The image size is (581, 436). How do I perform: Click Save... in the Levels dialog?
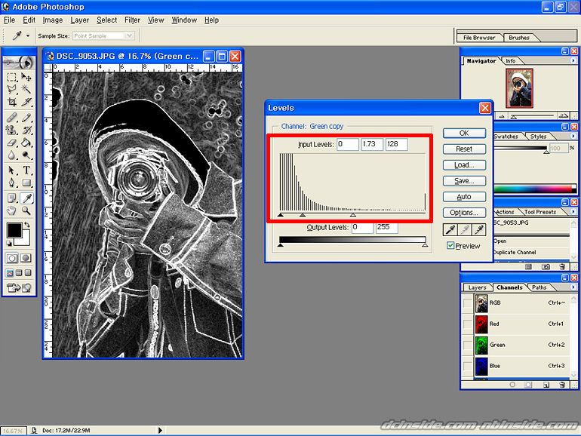tap(464, 181)
